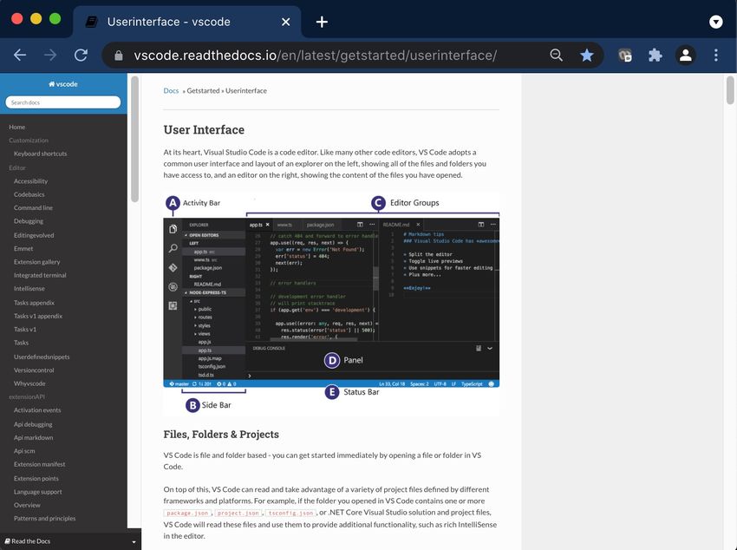Click the project.json inline code text
Image resolution: width=737 pixels, height=550 pixels.
click(x=238, y=513)
